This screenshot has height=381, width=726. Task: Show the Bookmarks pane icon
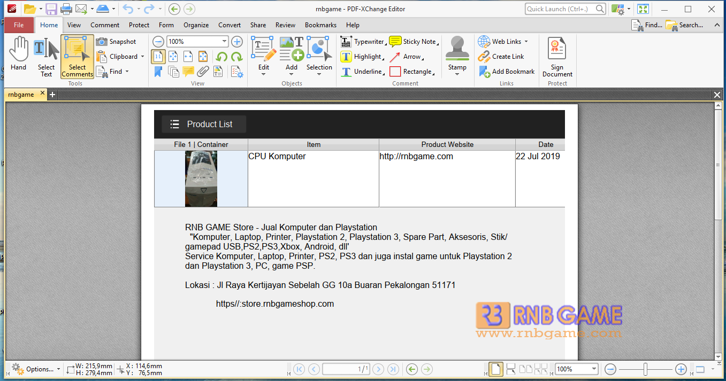158,72
